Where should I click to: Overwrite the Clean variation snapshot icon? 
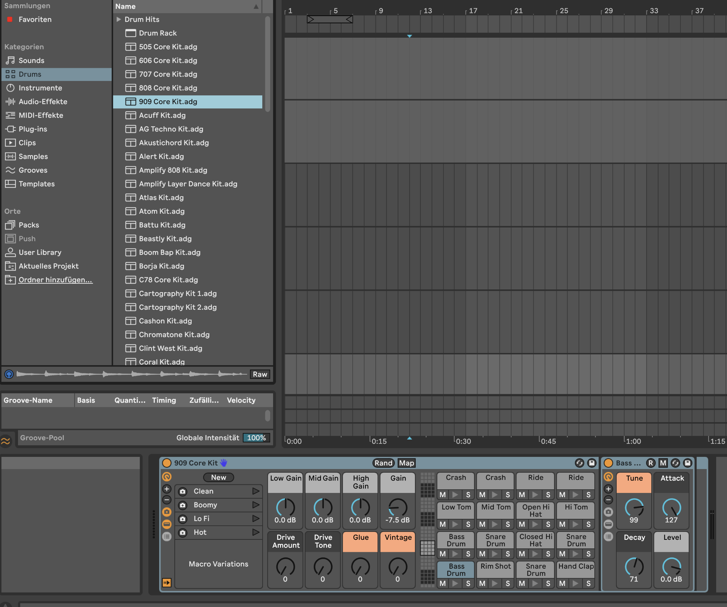[183, 491]
